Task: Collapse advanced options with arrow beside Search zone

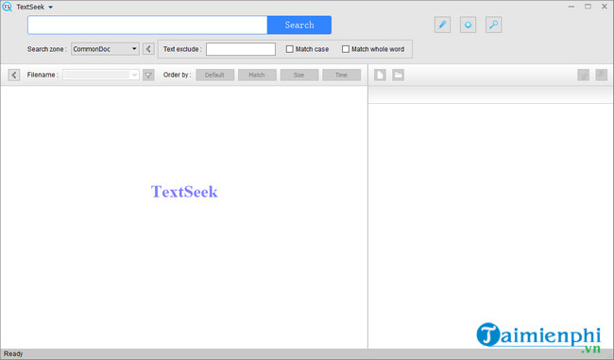Action: coord(148,49)
